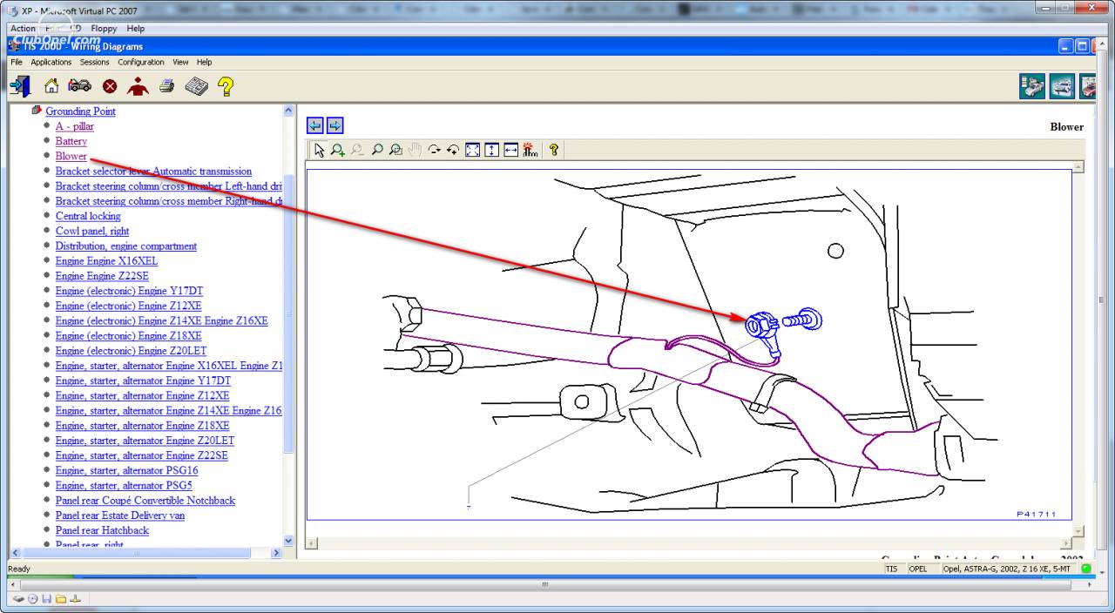Open Bracket selector lever Automatic transmission link
Image resolution: width=1115 pixels, height=613 pixels.
click(153, 171)
